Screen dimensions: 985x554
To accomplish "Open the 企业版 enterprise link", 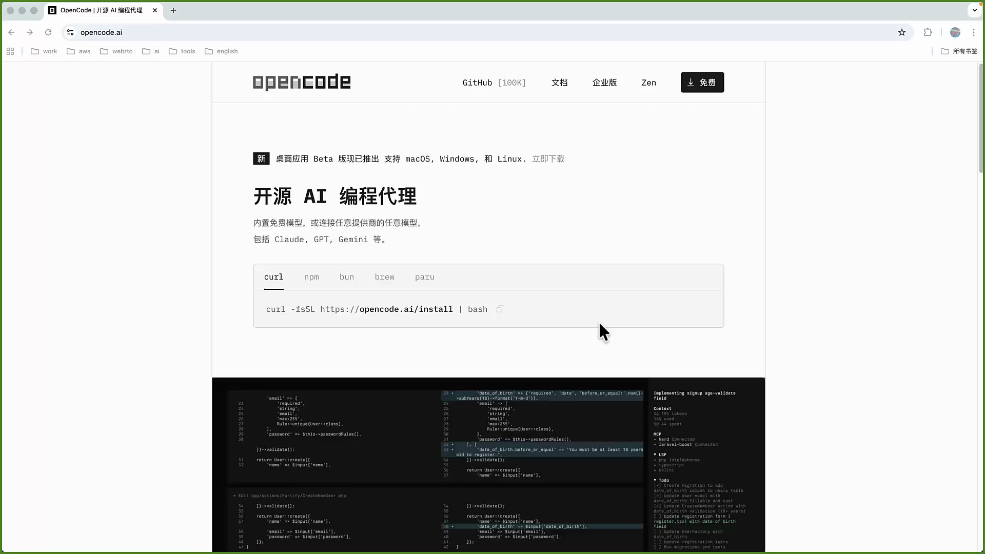I will (x=604, y=83).
